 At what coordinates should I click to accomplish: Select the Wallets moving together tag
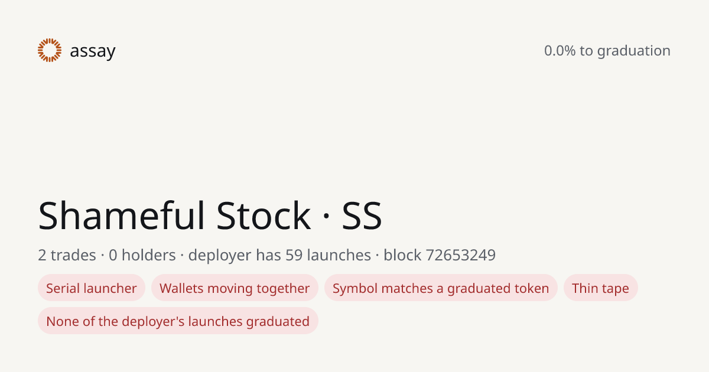235,288
